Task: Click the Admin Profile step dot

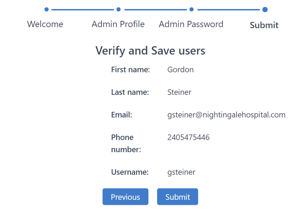Action: pos(119,9)
